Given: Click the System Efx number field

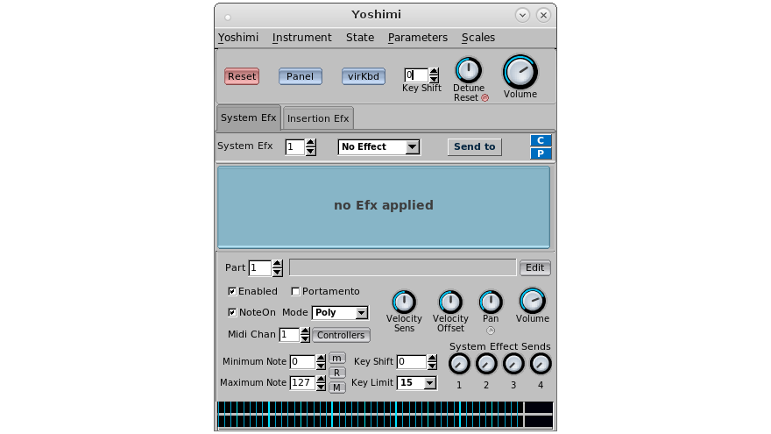Looking at the screenshot, I should (x=295, y=146).
